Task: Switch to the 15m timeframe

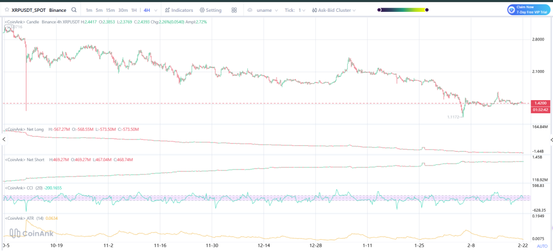Action: coord(110,10)
